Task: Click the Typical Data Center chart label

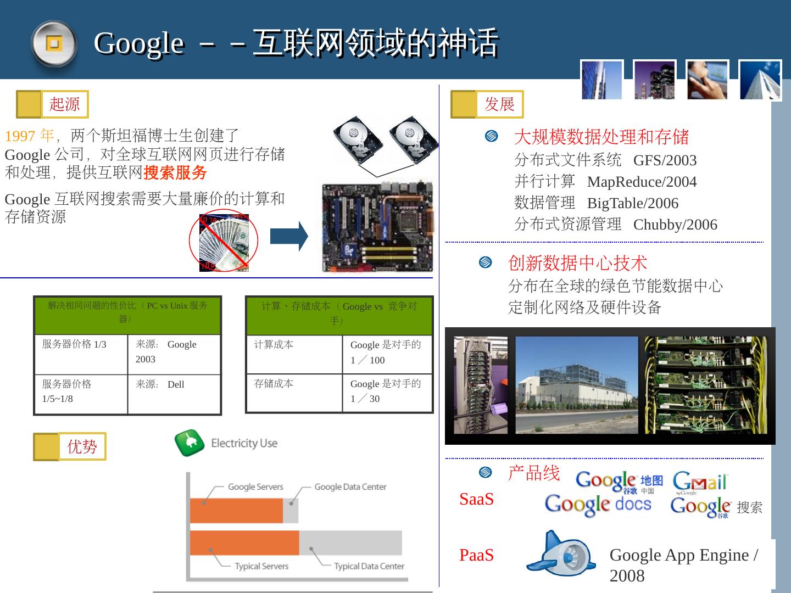Action: pos(369,566)
